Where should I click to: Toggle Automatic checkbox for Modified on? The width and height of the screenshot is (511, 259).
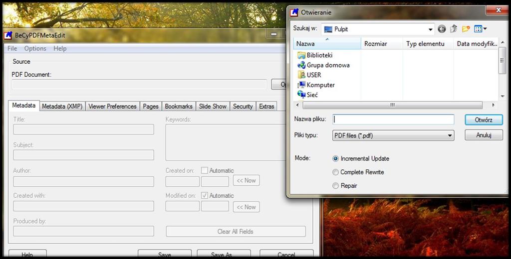click(x=204, y=196)
